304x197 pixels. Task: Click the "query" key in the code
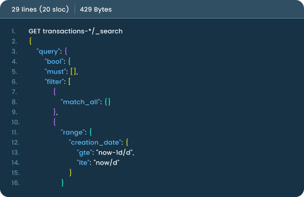pos(48,52)
